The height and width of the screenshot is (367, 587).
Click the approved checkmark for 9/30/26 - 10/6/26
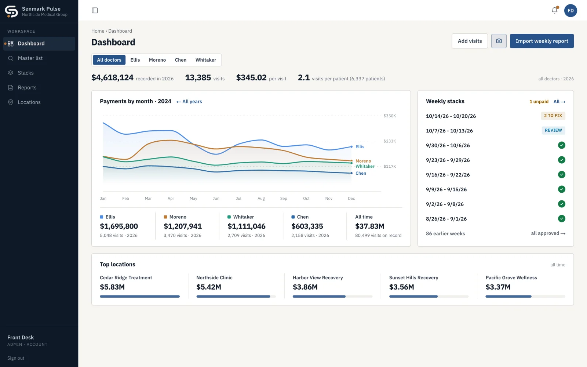tap(562, 145)
